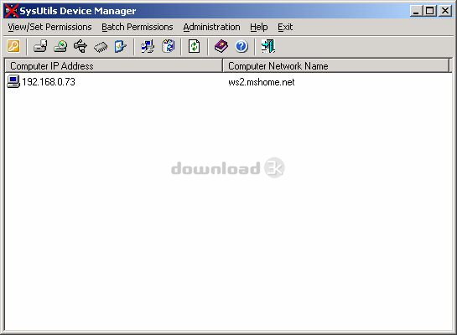Open the View/Set Permissions menu

49,27
